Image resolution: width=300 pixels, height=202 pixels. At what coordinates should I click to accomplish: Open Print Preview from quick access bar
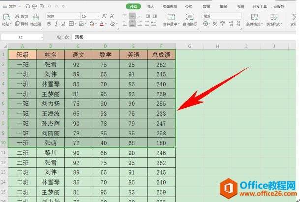[42, 6]
